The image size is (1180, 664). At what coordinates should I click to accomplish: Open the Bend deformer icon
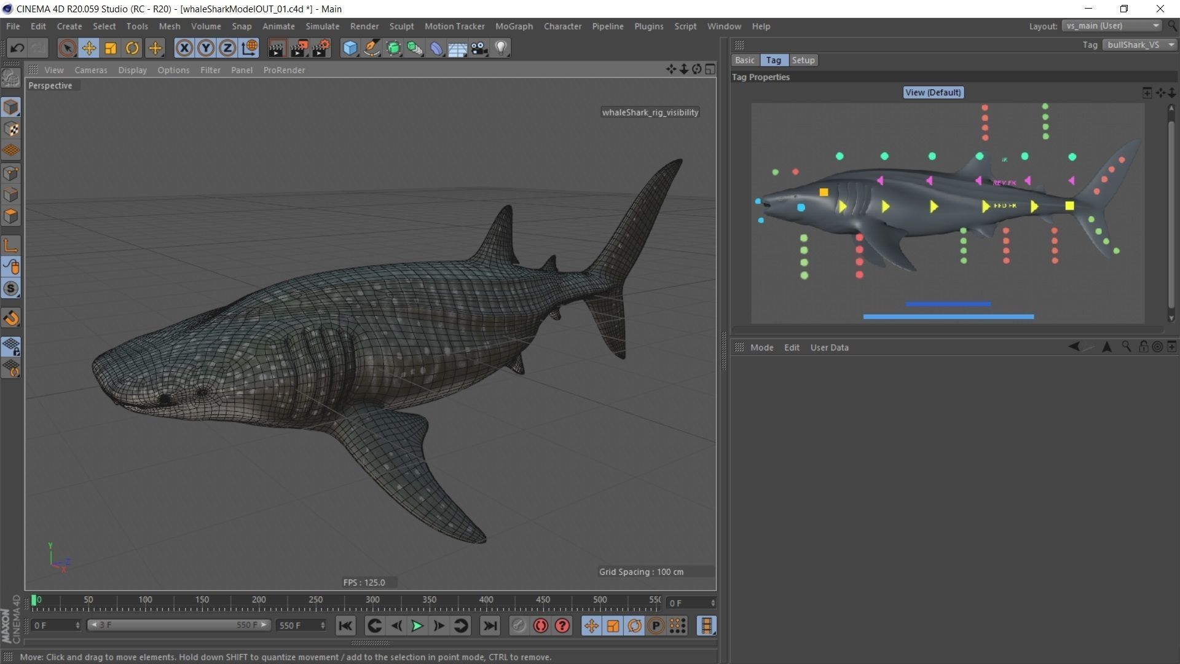pyautogui.click(x=436, y=48)
